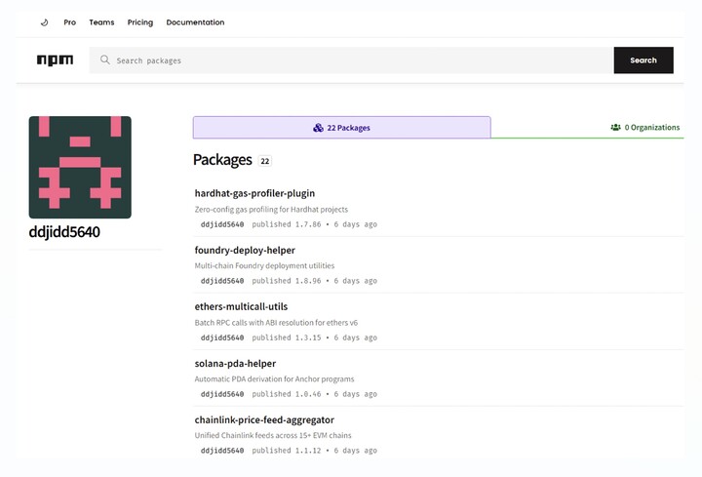Screen dimensions: 702x477
Task: Click the organizations people icon
Action: coord(615,127)
